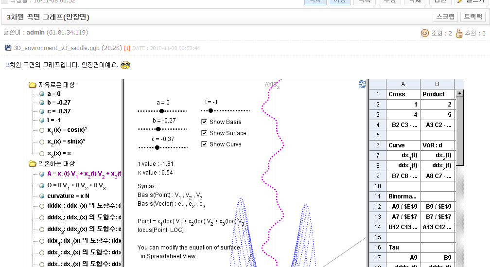Toggle visibility bullet for b = -0.27
Viewport: 491px width, 267px height.
point(42,103)
